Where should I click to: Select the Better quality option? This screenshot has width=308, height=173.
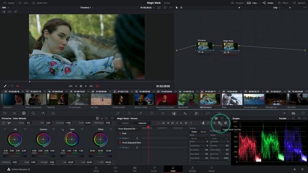203,132
